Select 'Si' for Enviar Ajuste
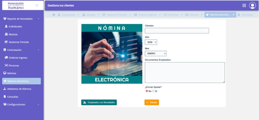Image resolution: width=259 pixels, height=120 pixels. 153,91
